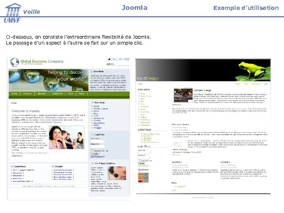Click the globe logo of Global Business Company
The width and height of the screenshot is (284, 213).
pyautogui.click(x=15, y=62)
